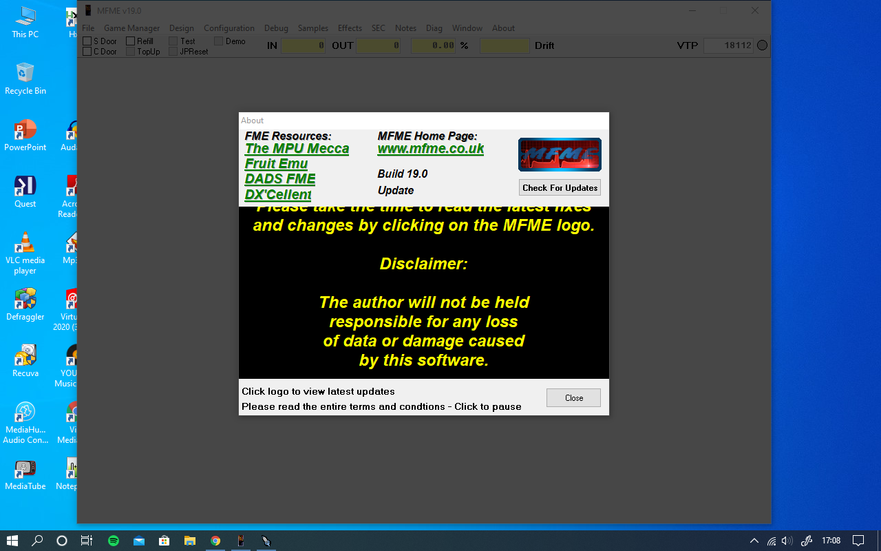
Task: Enable the Refill checkbox
Action: point(131,41)
